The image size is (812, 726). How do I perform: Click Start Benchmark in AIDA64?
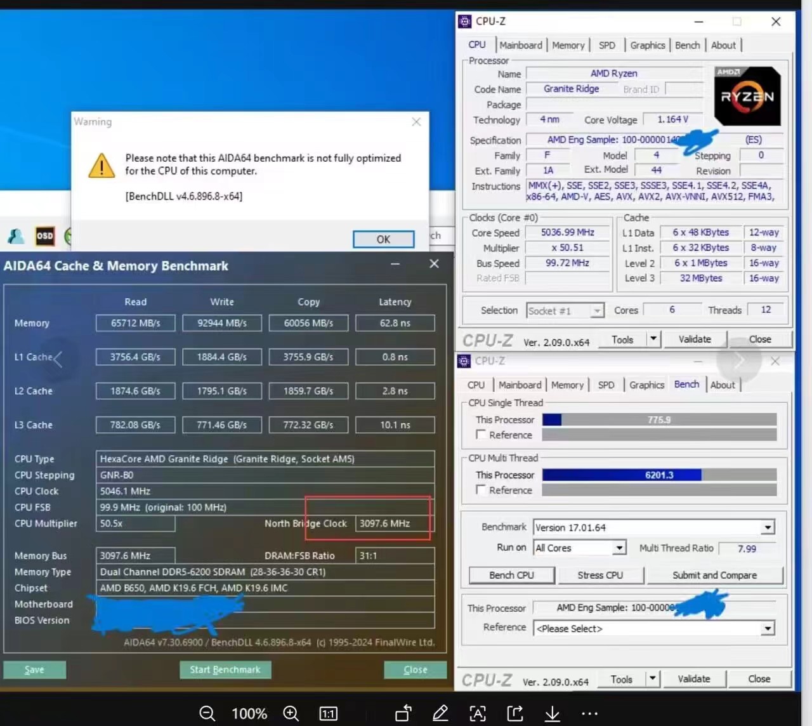(225, 669)
